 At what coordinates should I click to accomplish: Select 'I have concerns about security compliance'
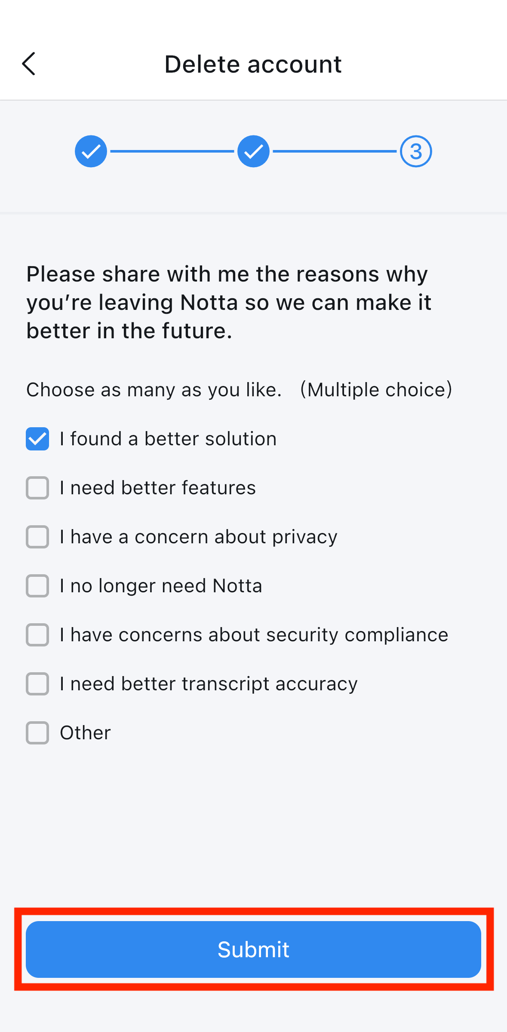click(37, 635)
